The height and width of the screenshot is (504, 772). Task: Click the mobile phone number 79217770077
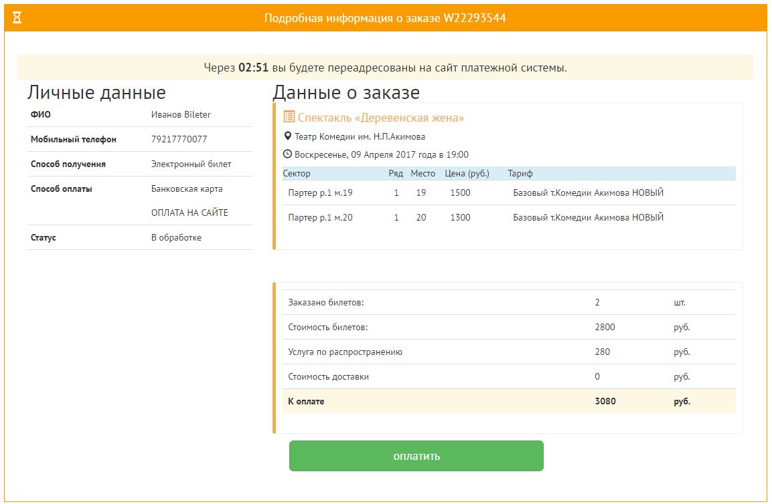[x=179, y=139]
